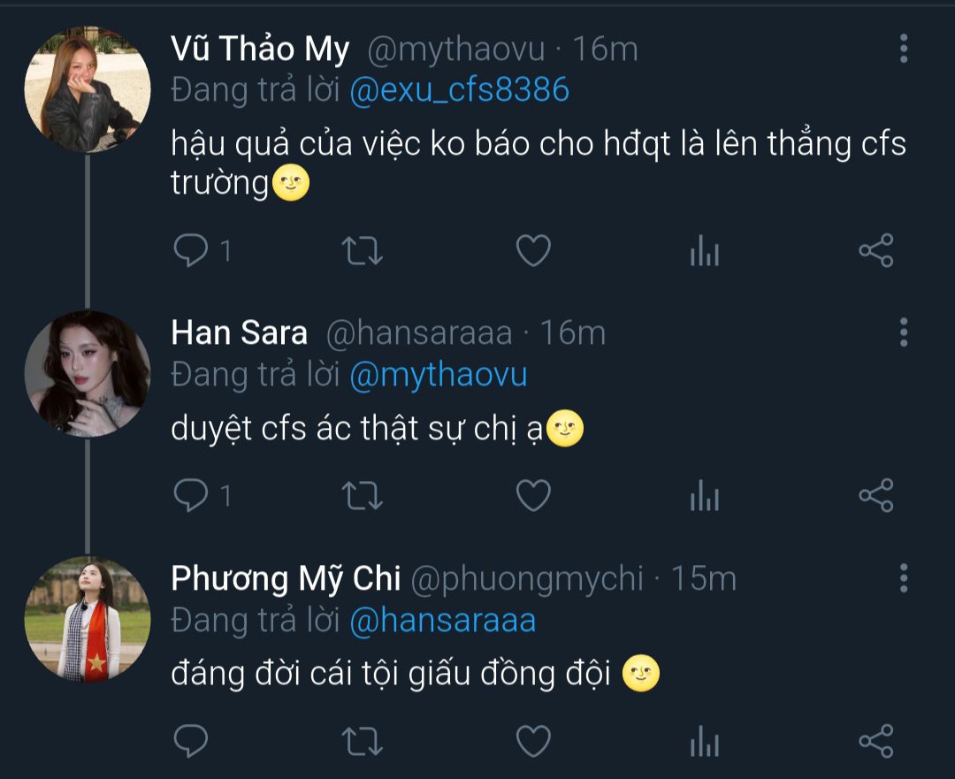The image size is (955, 779).
Task: View analytics for Phương Mỹ Chi's tweet
Action: pyautogui.click(x=704, y=742)
